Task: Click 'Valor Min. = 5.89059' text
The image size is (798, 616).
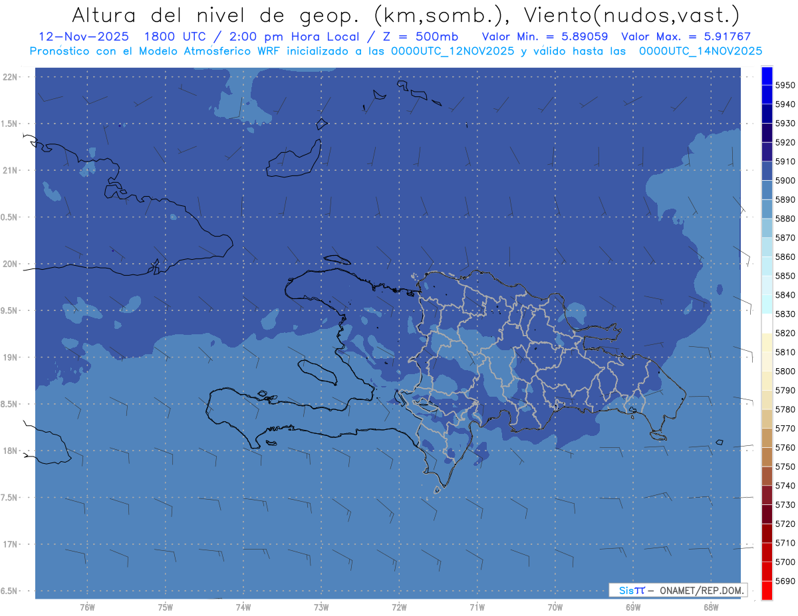Action: (545, 37)
